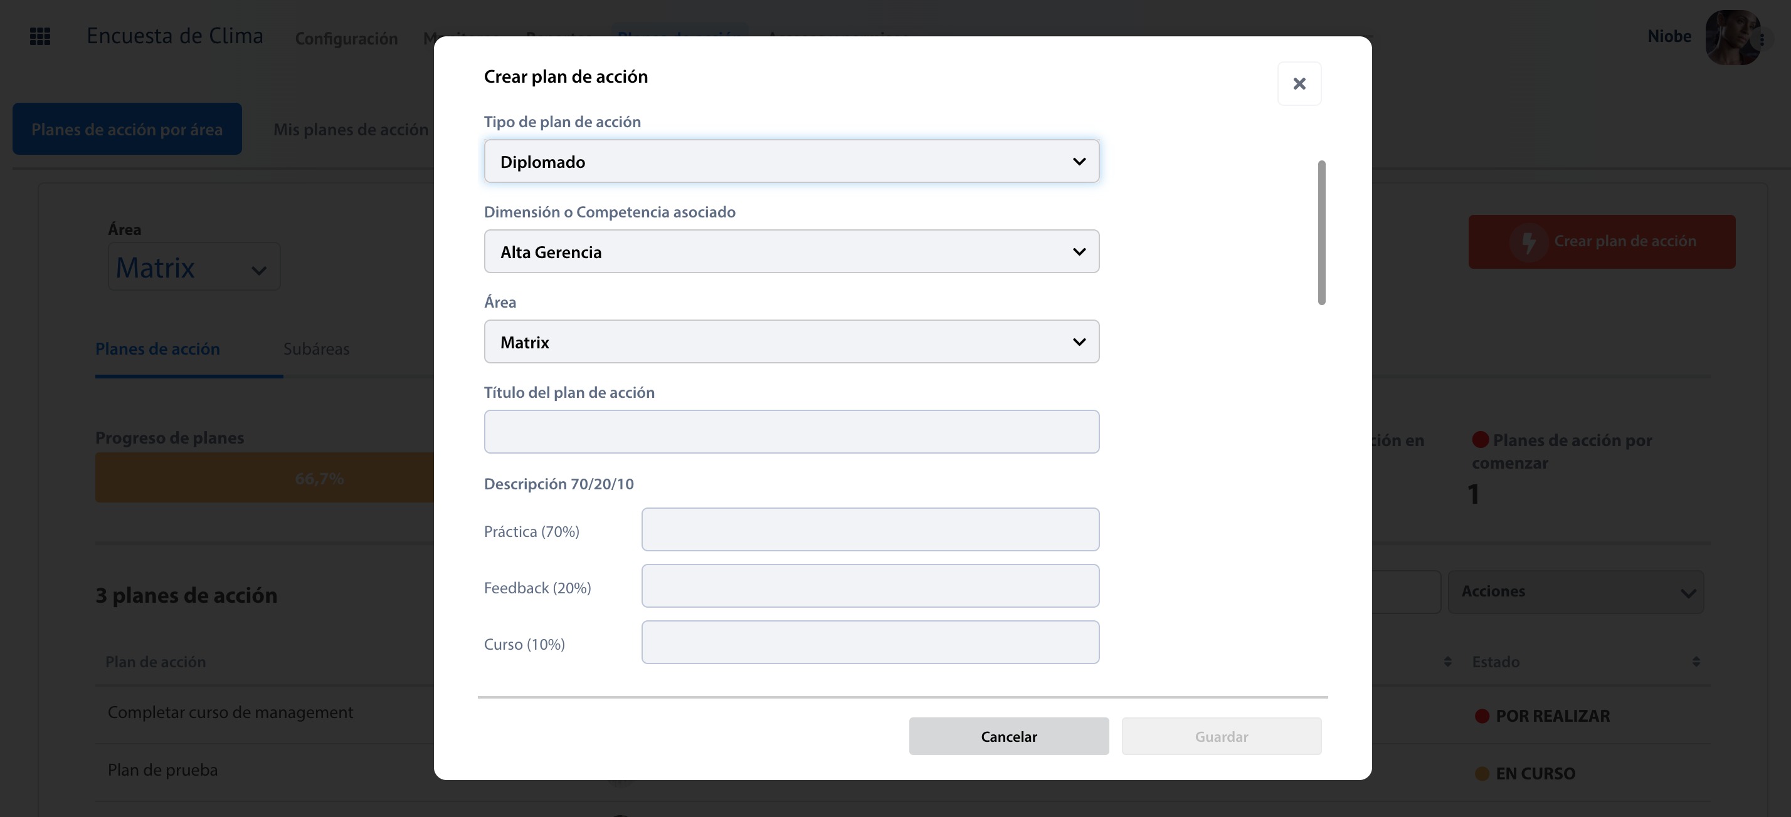Click the EN CURSO status

pos(1524,773)
